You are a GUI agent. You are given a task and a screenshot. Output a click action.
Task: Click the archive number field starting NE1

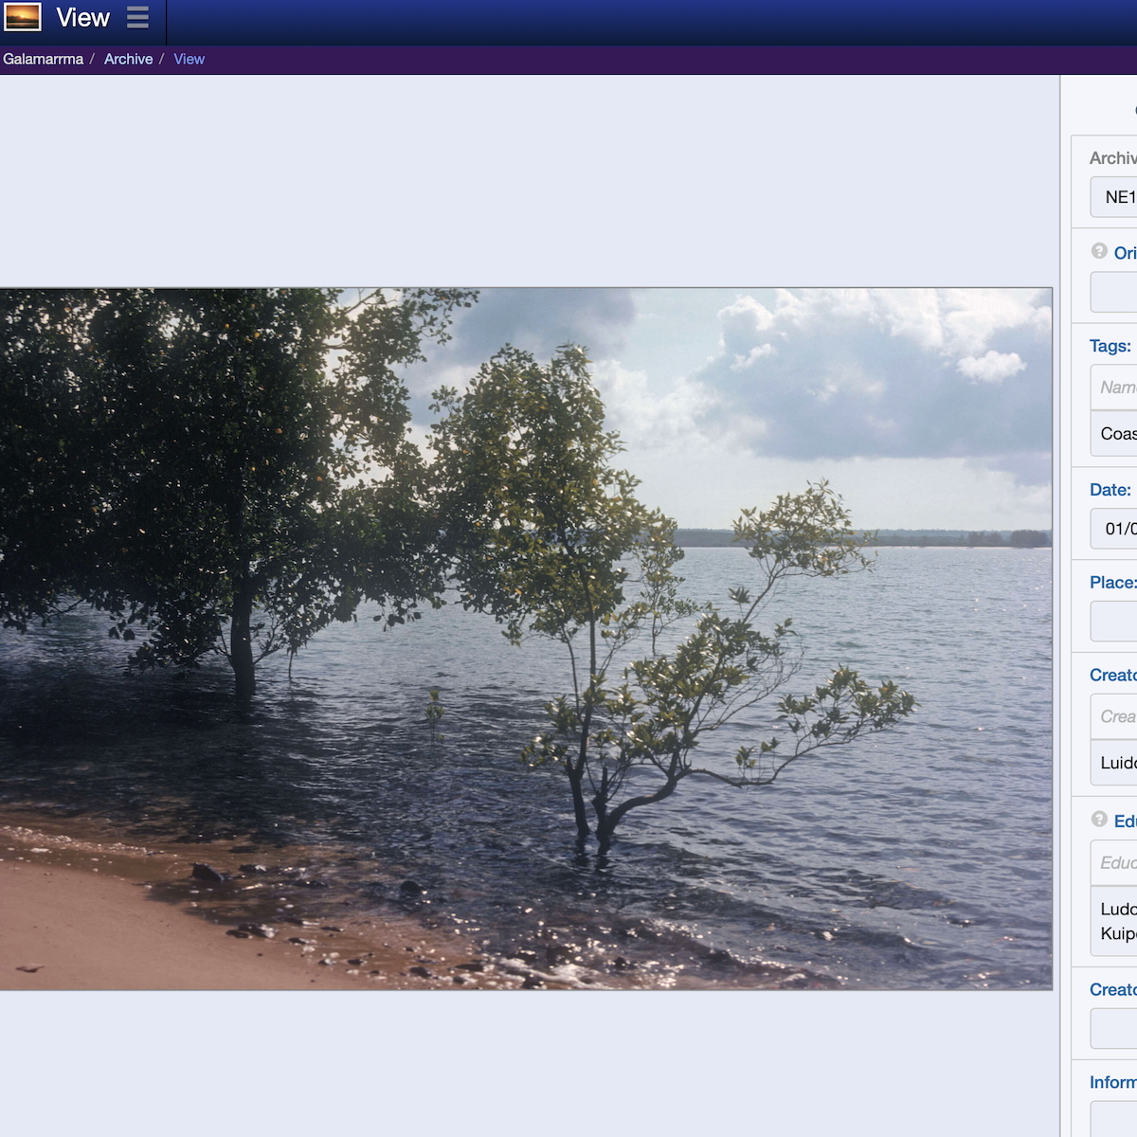pos(1114,197)
